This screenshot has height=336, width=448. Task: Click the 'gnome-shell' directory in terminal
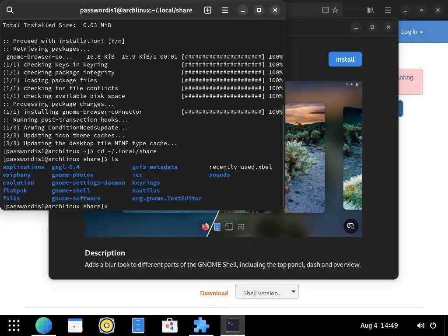70,190
